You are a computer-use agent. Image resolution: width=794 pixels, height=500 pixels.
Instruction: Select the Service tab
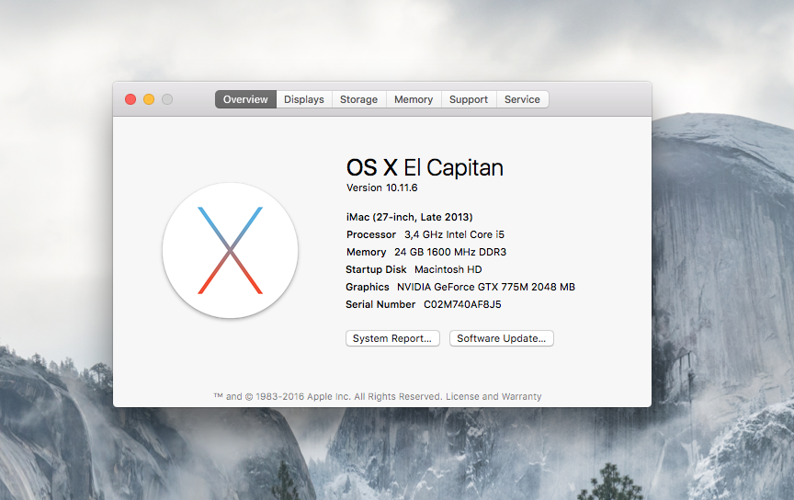coord(523,99)
